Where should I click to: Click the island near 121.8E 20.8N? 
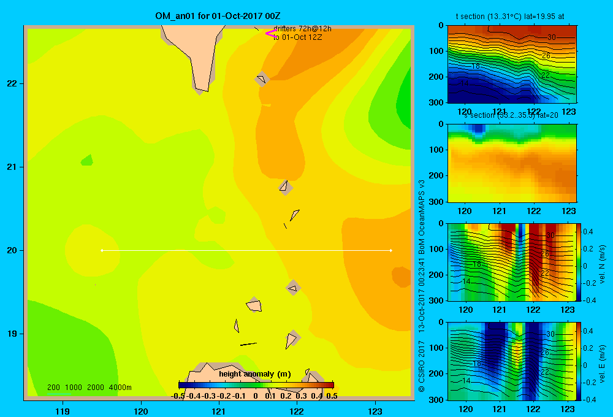285,187
